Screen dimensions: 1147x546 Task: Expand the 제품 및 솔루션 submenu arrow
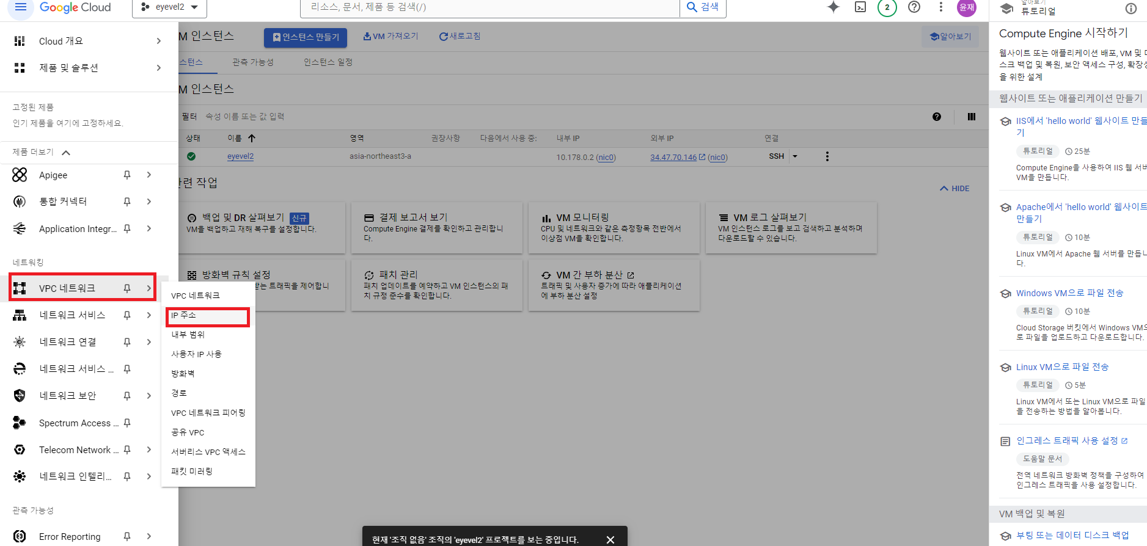159,68
